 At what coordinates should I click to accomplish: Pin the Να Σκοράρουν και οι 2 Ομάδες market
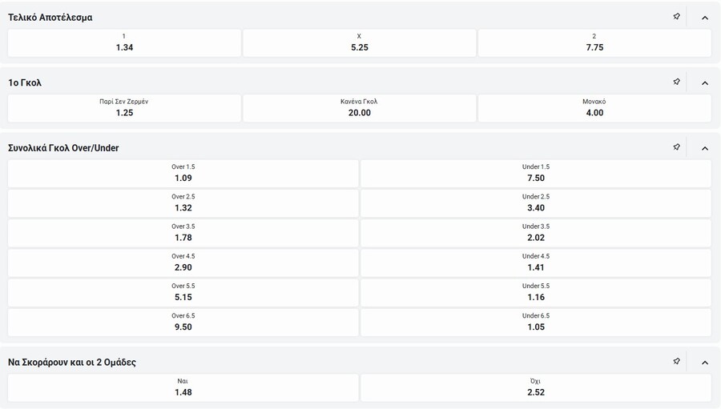(676, 362)
